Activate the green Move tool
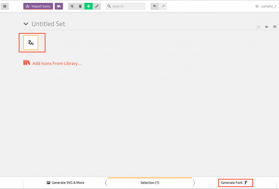This screenshot has width=279, height=189. [x=89, y=6]
